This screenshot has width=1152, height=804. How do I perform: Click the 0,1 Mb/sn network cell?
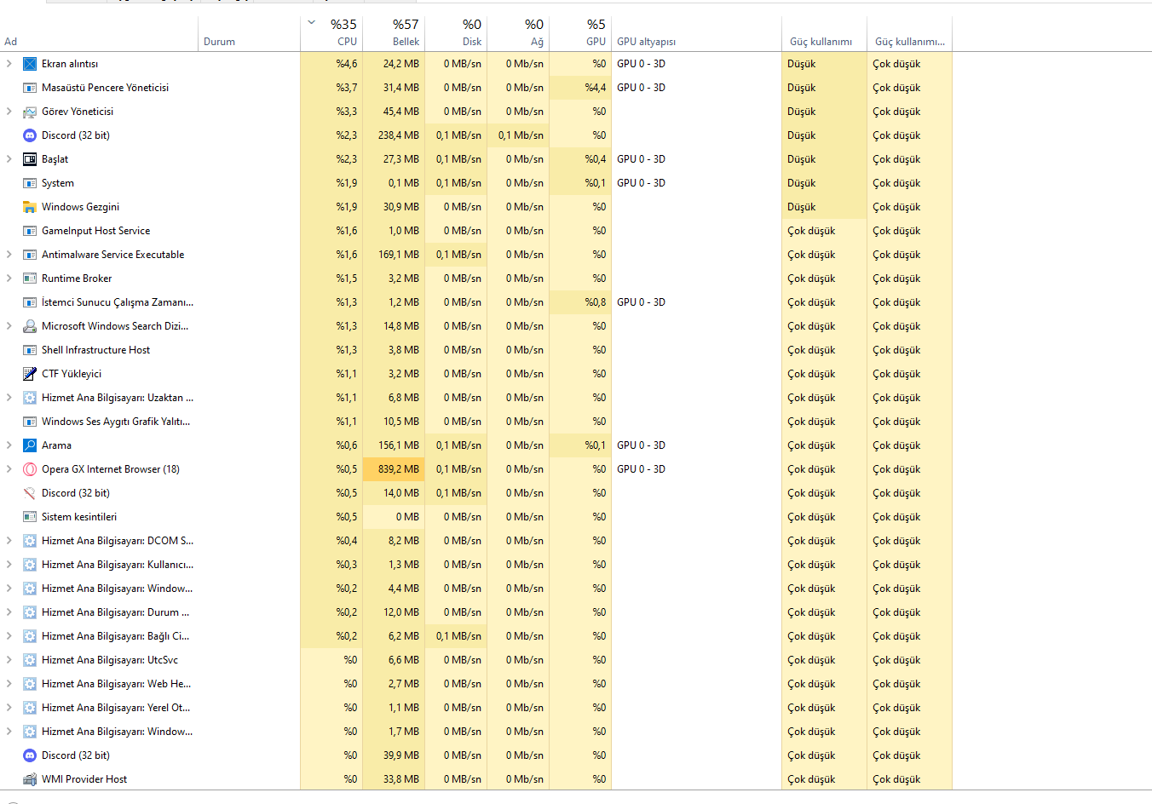click(x=518, y=135)
